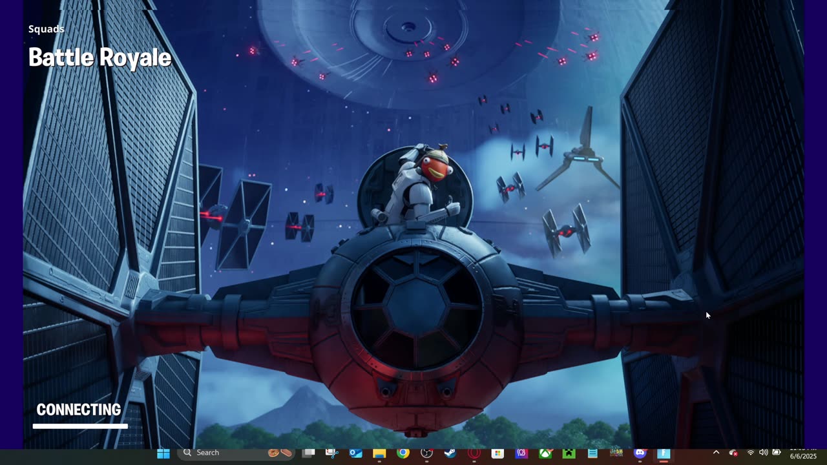Click the colorful game icon left of Discord
The width and height of the screenshot is (827, 465).
(616, 453)
